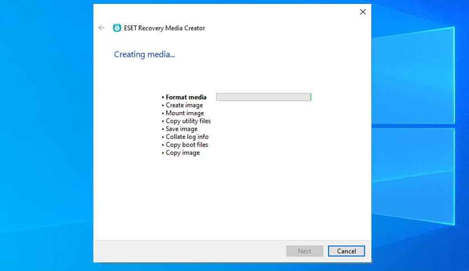Click the Format media progress bar

pyautogui.click(x=264, y=97)
